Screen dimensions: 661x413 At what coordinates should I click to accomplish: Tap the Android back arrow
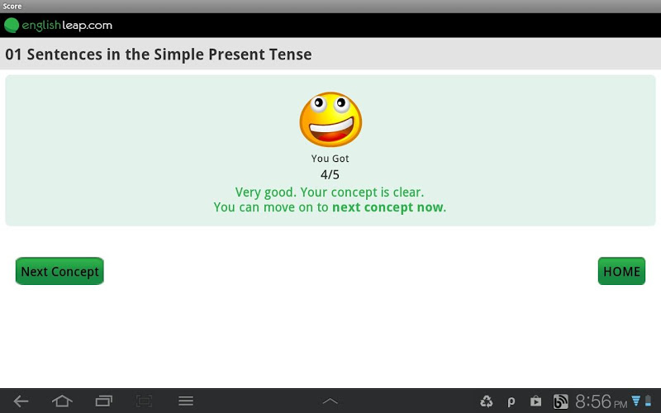(x=21, y=401)
